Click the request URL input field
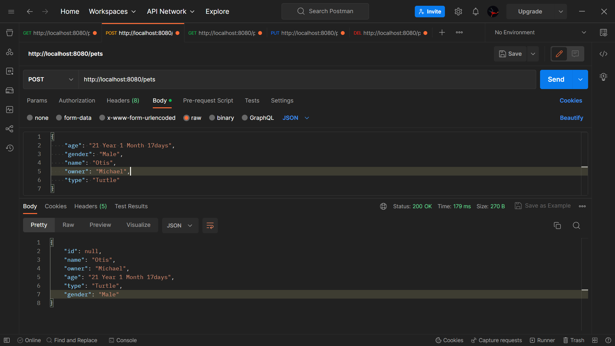This screenshot has width=615, height=346. pos(307,79)
